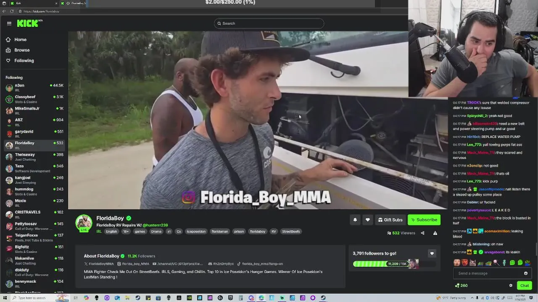
Task: Select the Drama tag
Action: 156,232
